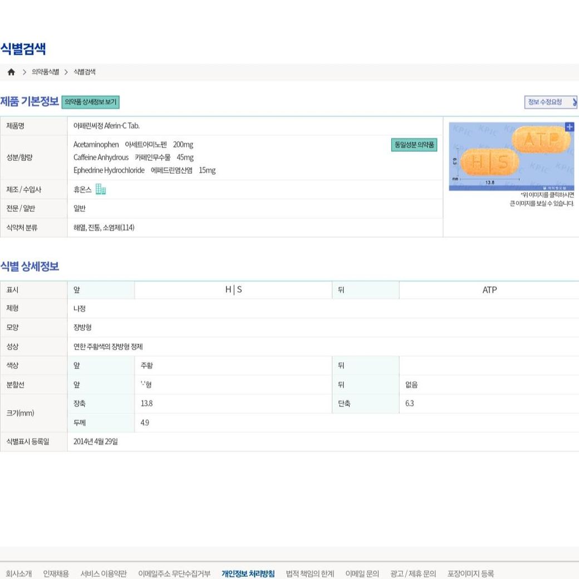
Task: Open 포장이미지 등록 footer link
Action: [x=470, y=573]
